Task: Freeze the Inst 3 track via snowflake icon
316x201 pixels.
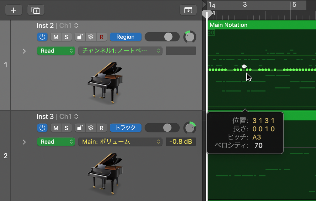Action: 91,128
